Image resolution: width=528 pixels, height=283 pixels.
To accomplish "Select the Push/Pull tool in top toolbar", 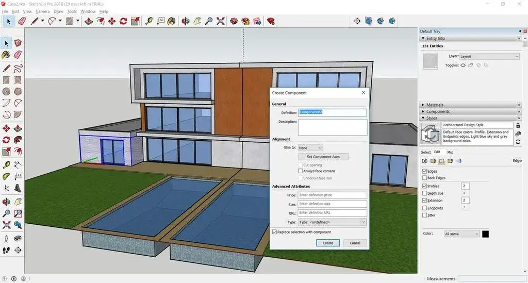I will 89,21.
